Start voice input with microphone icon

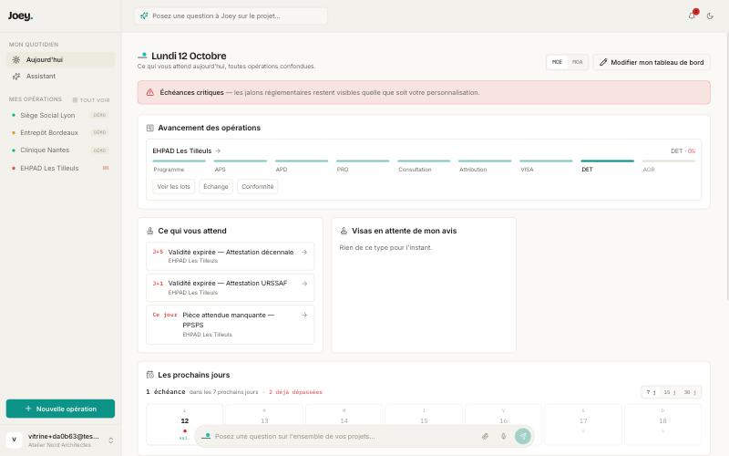[504, 437]
